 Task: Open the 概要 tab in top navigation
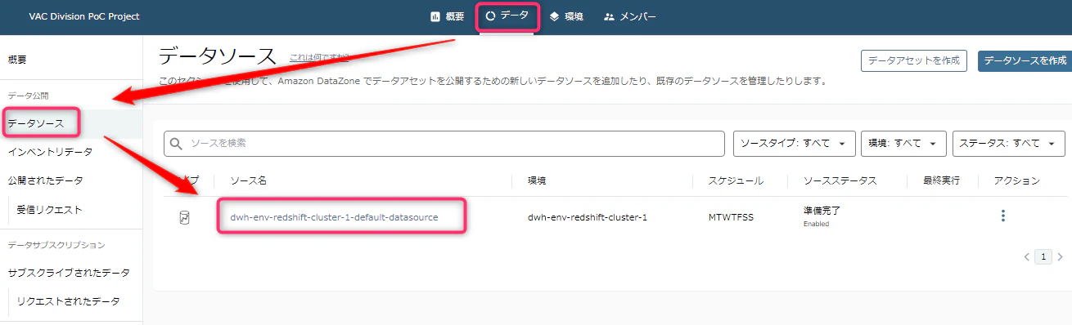[447, 16]
